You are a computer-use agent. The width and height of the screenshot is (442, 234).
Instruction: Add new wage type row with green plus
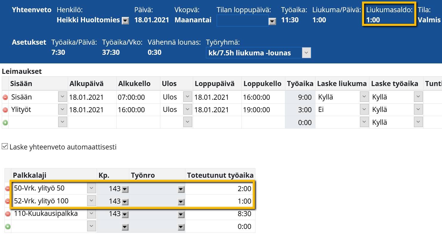[8, 227]
